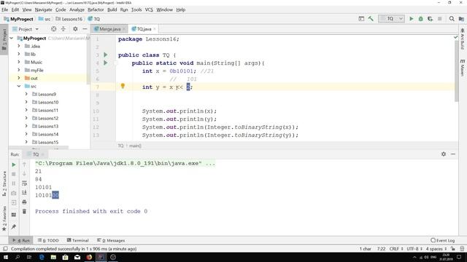Screen dimensions: 467x262
Task: Open Firefox from the taskbar
Action: click(89, 257)
